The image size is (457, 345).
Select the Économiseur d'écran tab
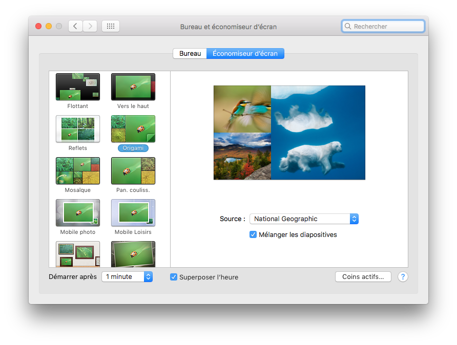(x=245, y=54)
